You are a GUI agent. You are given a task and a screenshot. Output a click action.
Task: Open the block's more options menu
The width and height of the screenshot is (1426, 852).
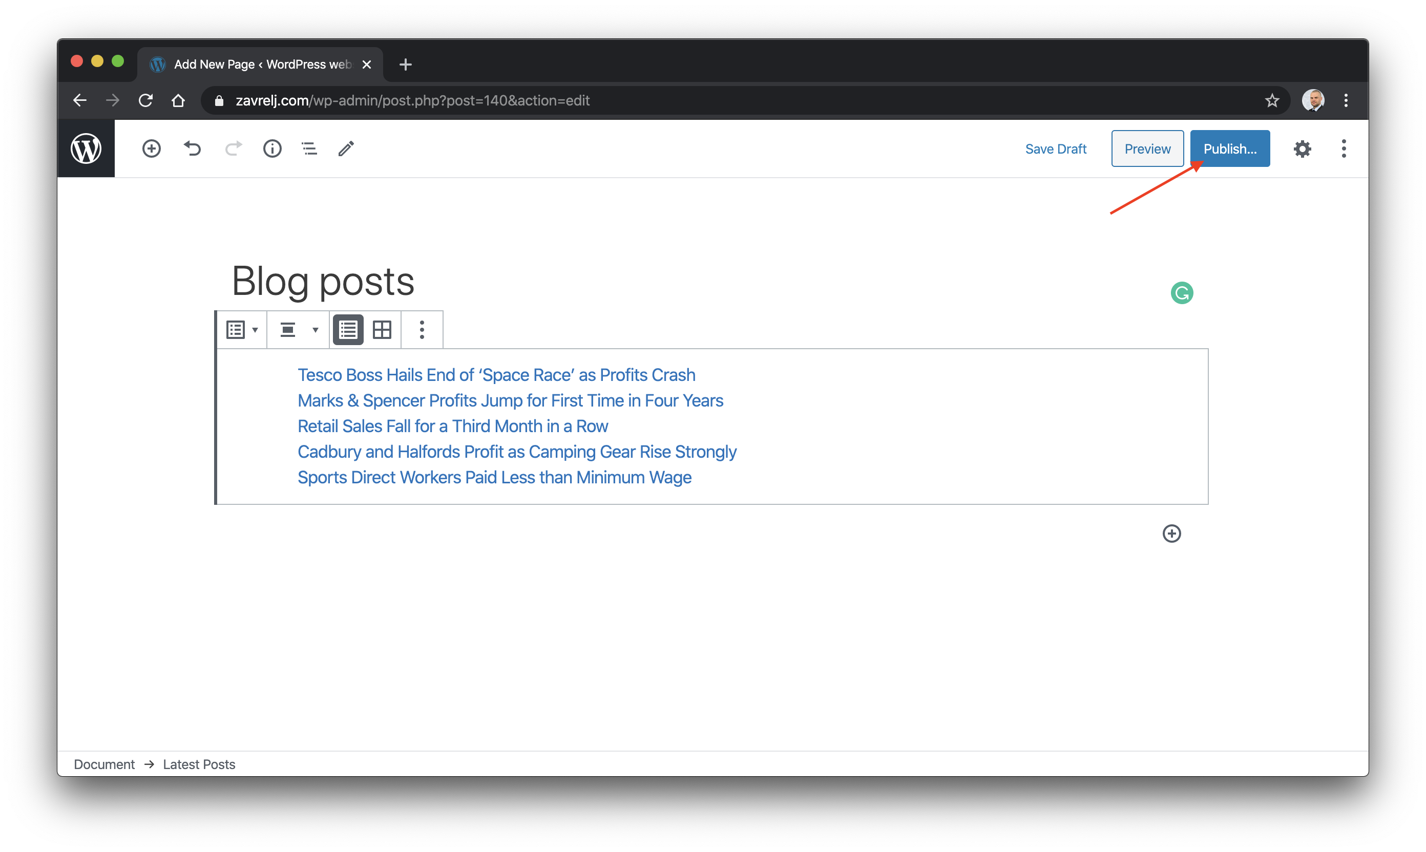[422, 330]
